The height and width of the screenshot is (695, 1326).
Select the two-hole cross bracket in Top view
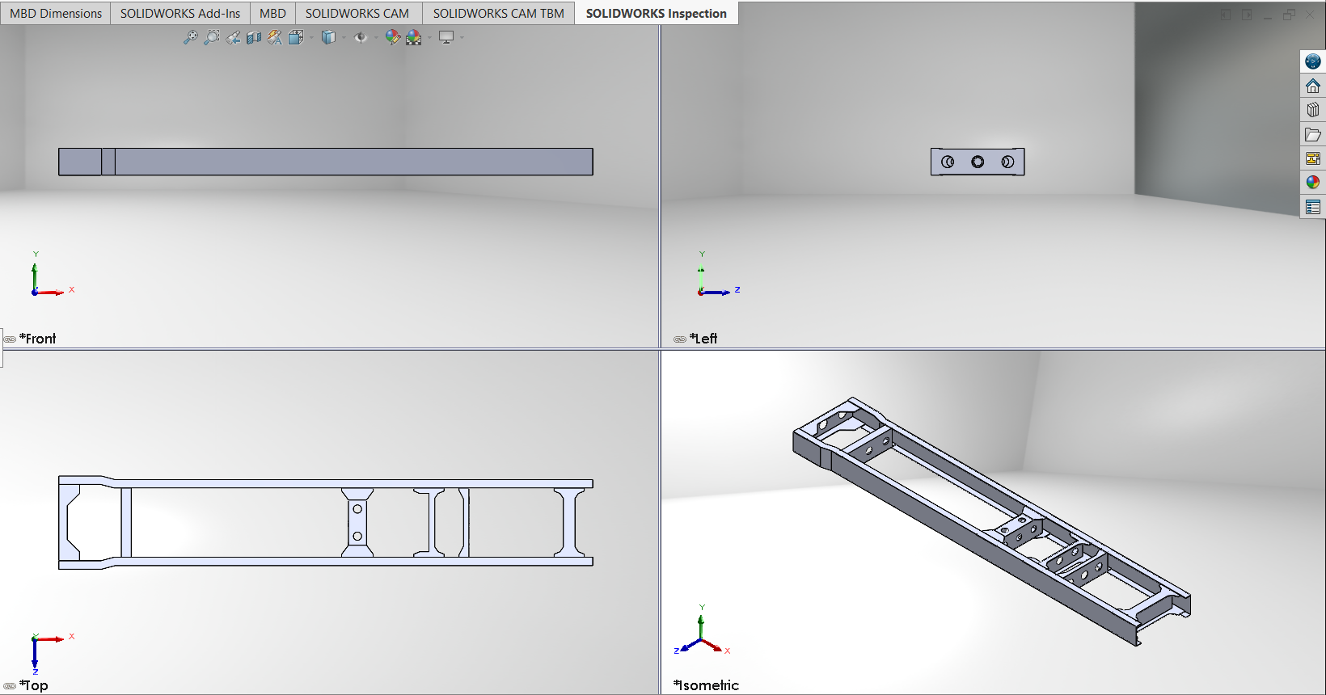pyautogui.click(x=357, y=523)
